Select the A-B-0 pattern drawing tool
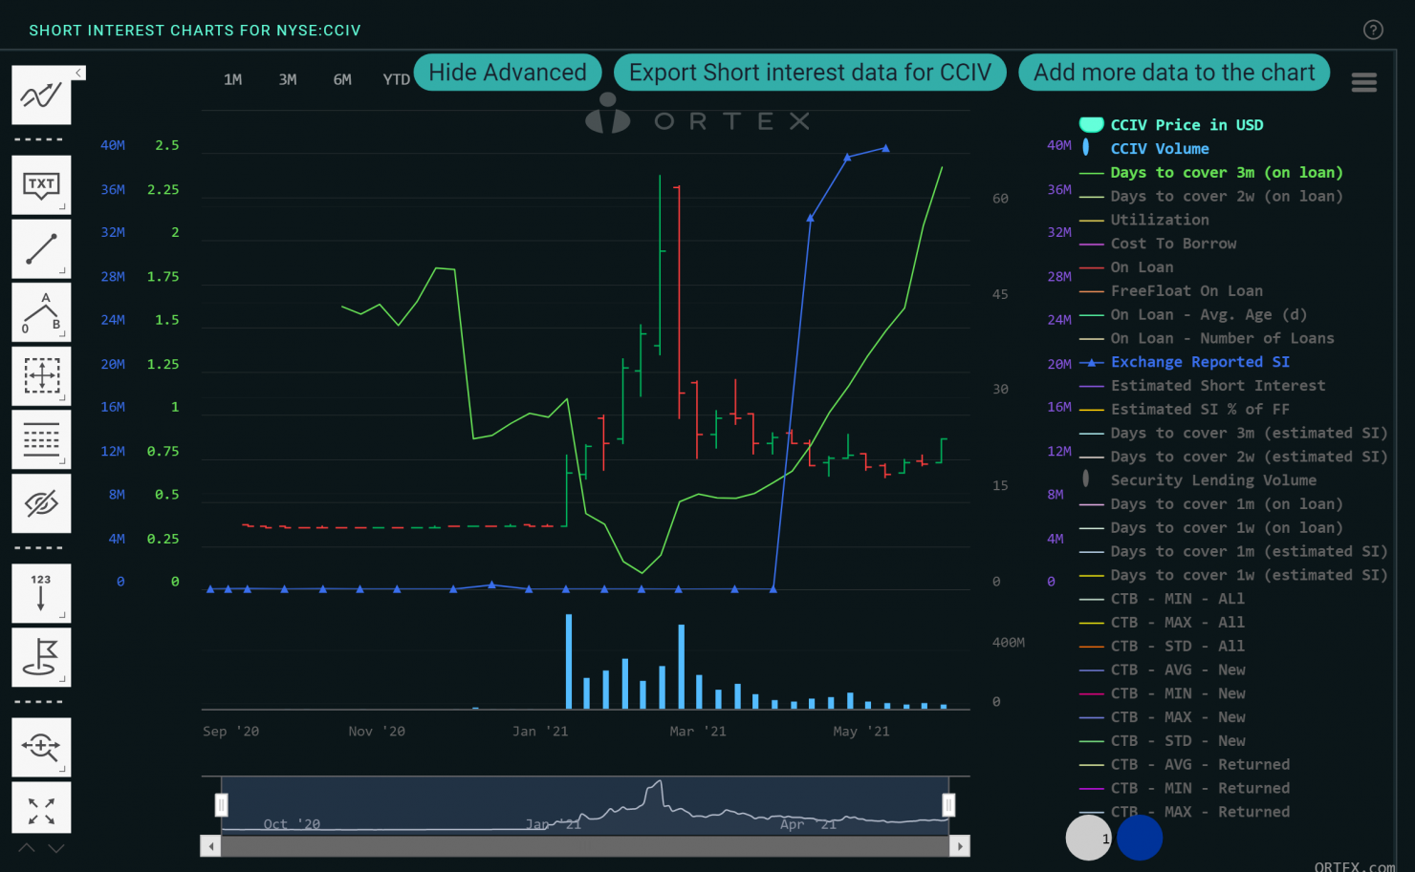1415x872 pixels. (41, 312)
